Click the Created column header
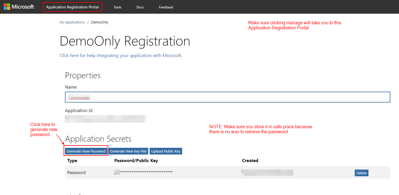Viewport: 399px width, 195px height. pos(250,161)
